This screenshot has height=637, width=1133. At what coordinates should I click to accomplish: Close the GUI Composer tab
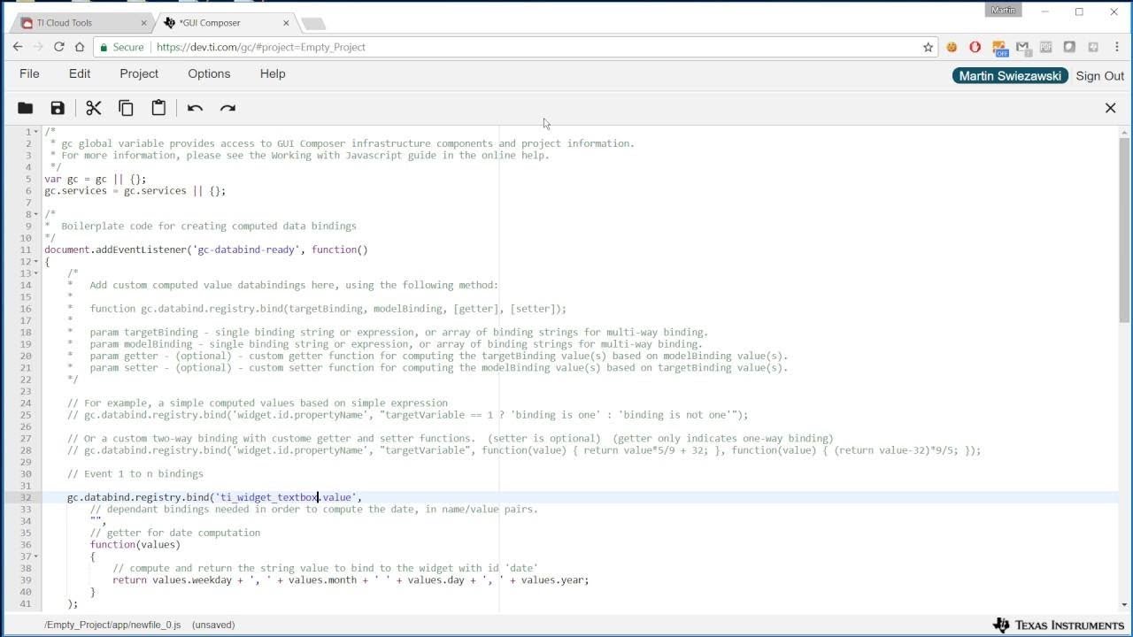[287, 23]
